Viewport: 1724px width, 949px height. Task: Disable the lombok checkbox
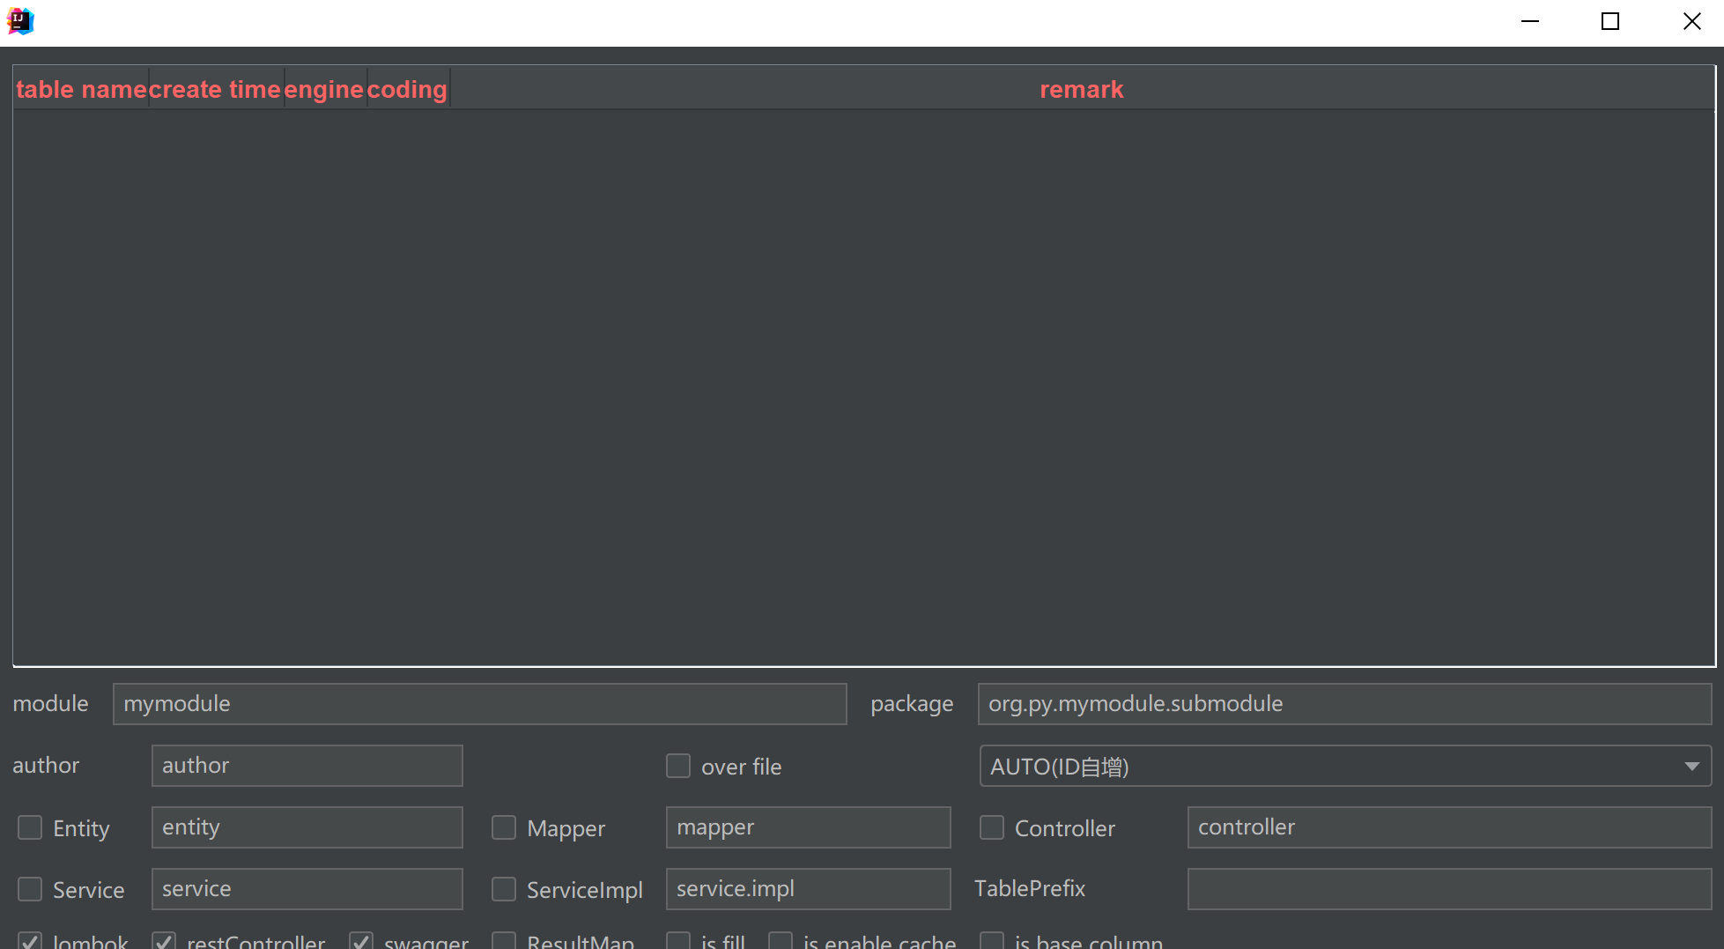coord(30,942)
